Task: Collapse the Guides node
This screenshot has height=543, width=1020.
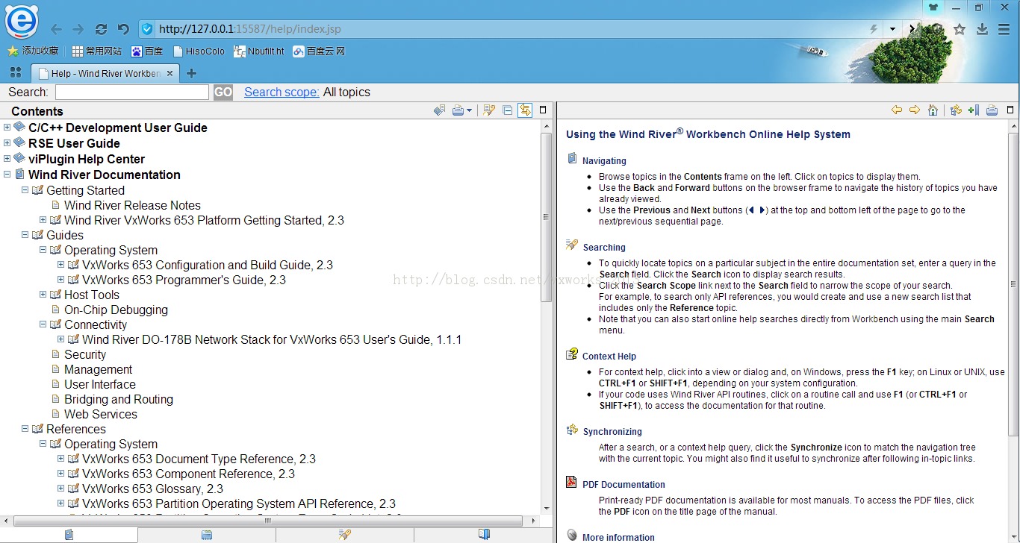Action: [25, 235]
